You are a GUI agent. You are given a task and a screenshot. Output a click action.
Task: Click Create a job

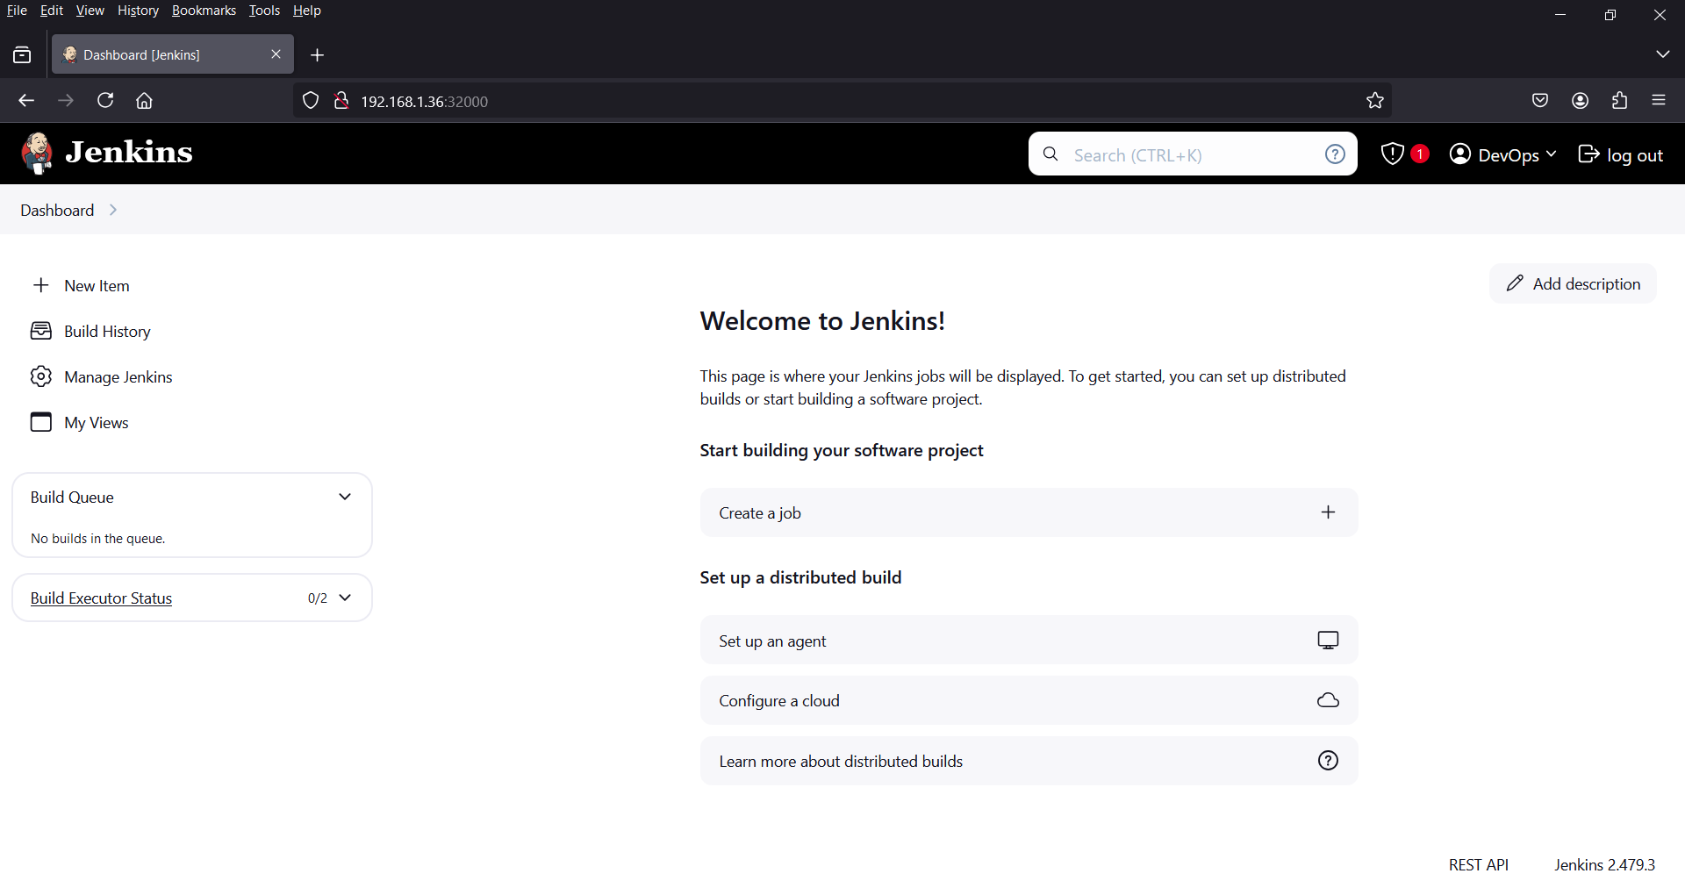click(1029, 512)
